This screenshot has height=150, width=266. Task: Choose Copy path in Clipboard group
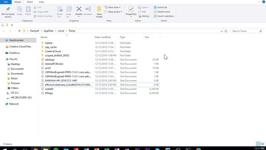41,12
